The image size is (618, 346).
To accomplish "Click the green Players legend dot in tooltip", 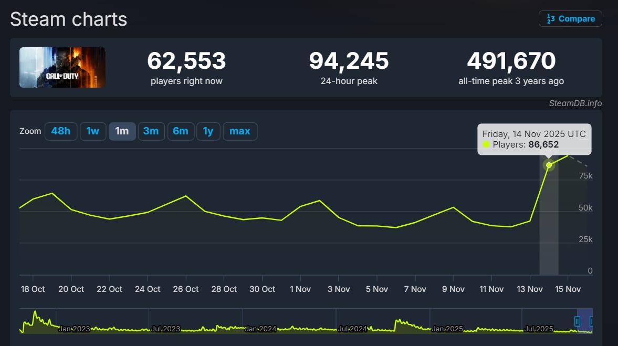I will click(486, 145).
